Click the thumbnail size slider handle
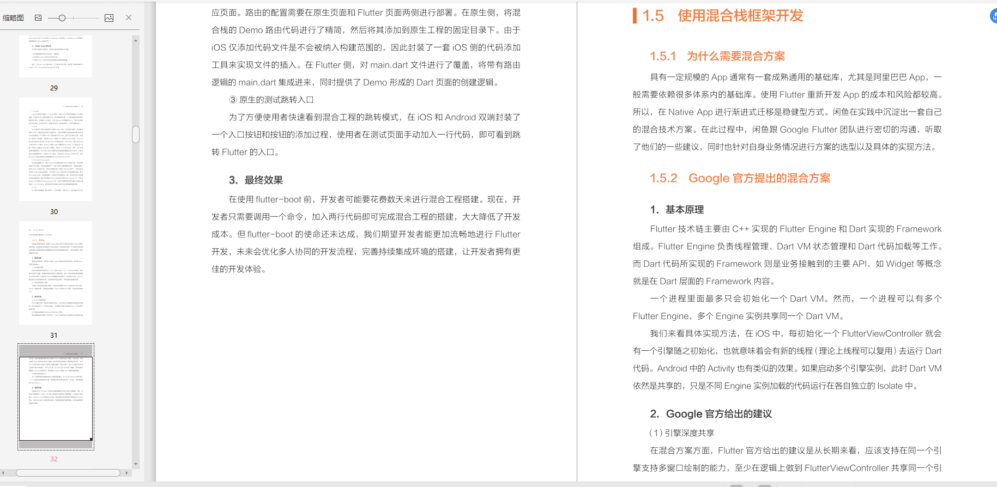Image resolution: width=997 pixels, height=487 pixels. [x=62, y=18]
